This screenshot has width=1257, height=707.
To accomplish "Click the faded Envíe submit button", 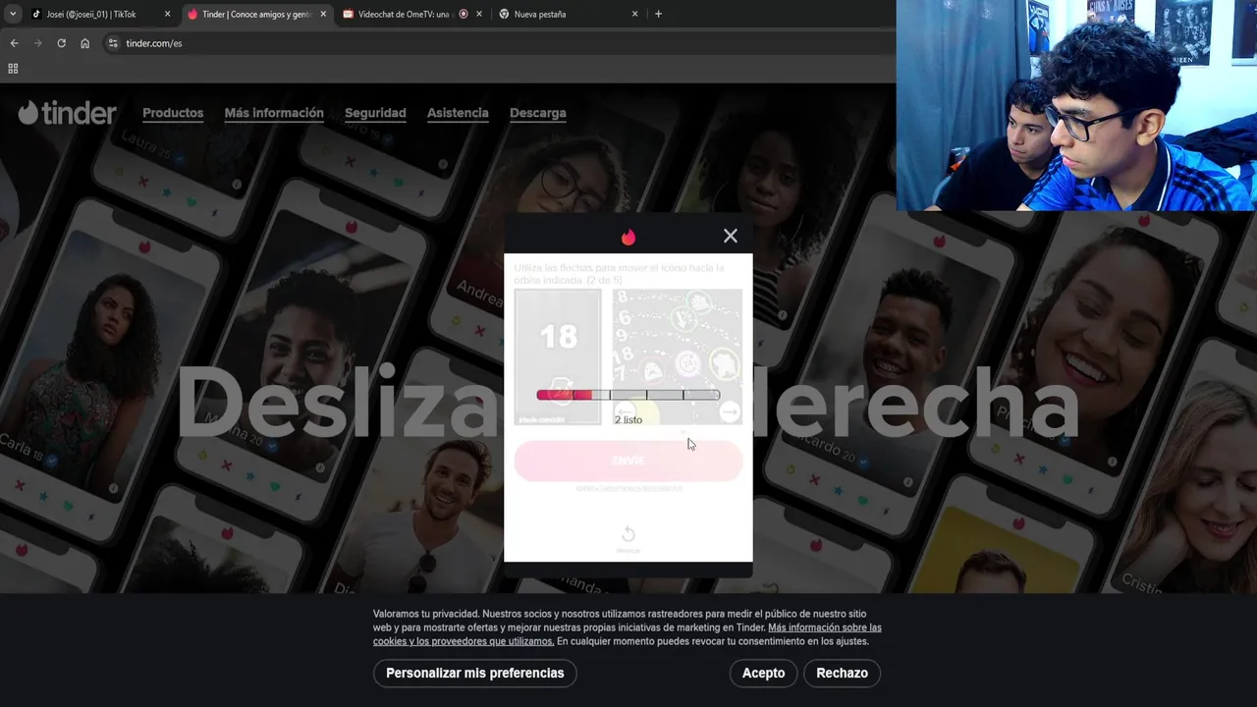I will [628, 461].
